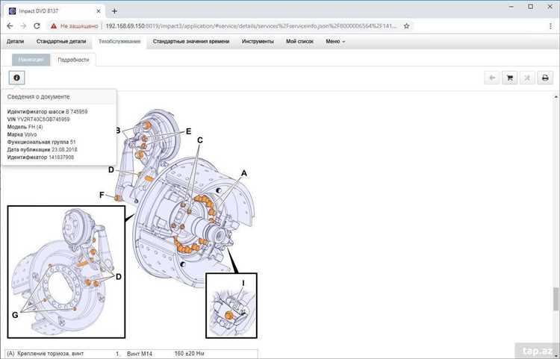Switch to the Подробности sub-tab

pyautogui.click(x=73, y=60)
